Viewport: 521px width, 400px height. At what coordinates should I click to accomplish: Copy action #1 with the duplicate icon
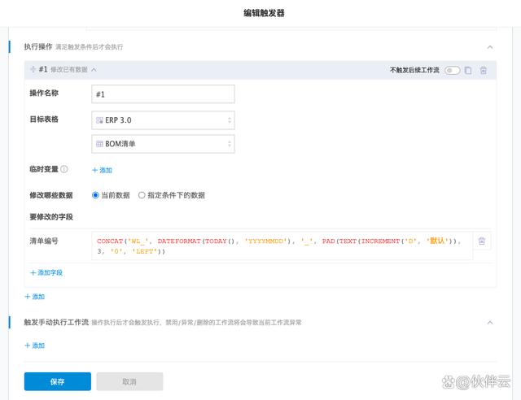[468, 71]
